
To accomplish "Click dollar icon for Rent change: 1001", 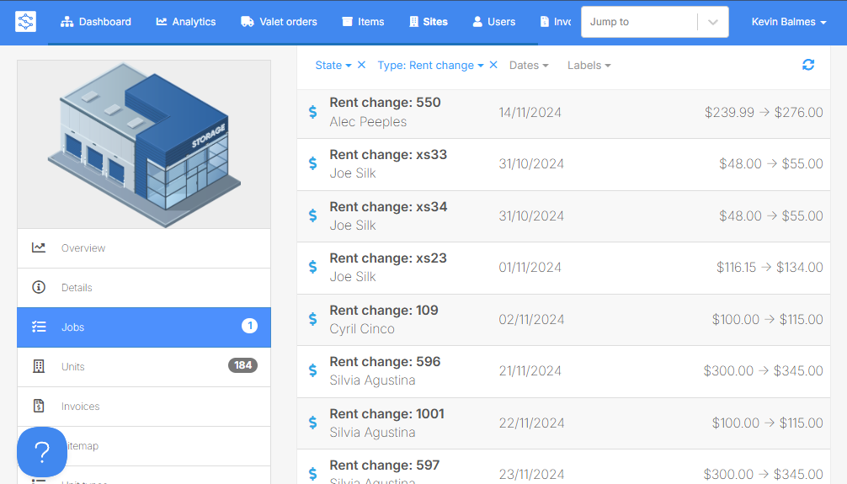I will 312,423.
